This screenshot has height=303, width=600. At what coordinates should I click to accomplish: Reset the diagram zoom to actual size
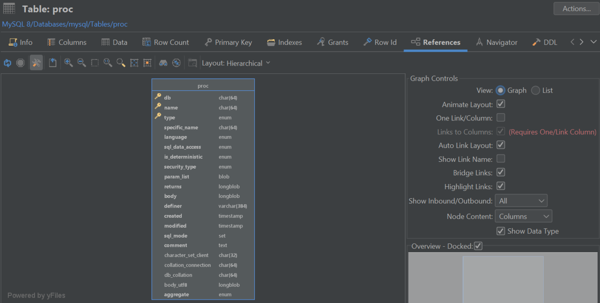pos(108,63)
